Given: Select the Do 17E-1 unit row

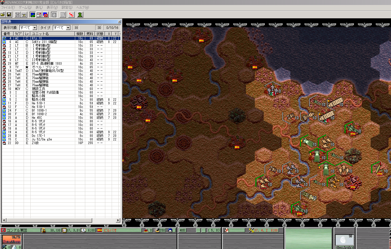Looking at the screenshot, I should click(61, 136).
